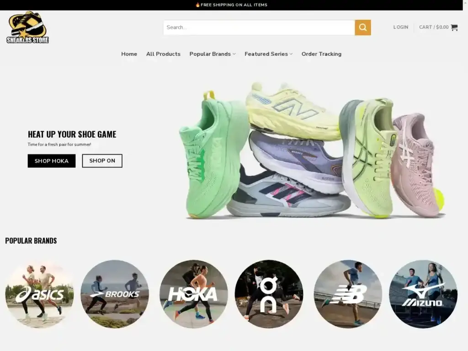468x351 pixels.
Task: Open the Order Tracking page
Action: [x=321, y=54]
